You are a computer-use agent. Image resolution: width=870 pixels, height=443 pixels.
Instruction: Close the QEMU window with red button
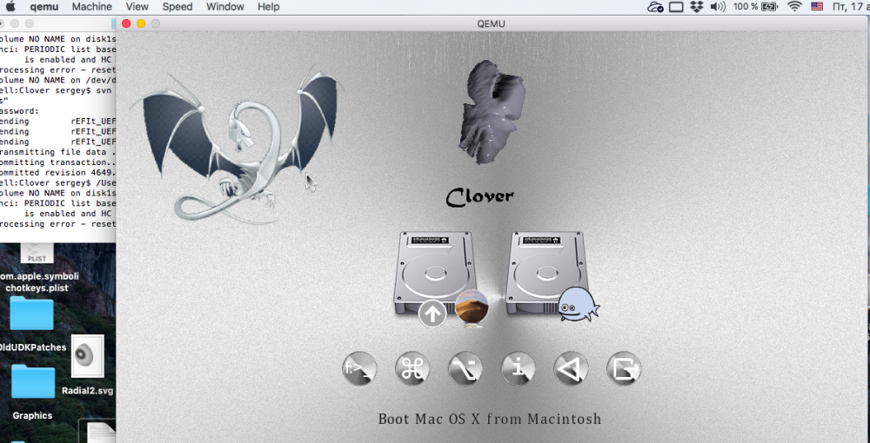point(126,23)
